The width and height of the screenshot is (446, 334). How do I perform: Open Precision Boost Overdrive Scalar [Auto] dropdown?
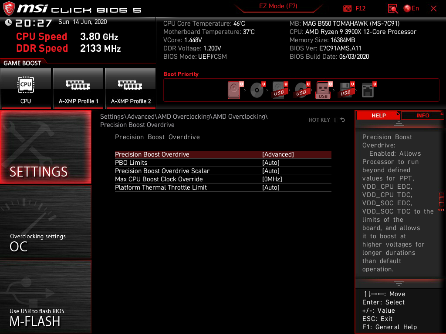pos(223,171)
